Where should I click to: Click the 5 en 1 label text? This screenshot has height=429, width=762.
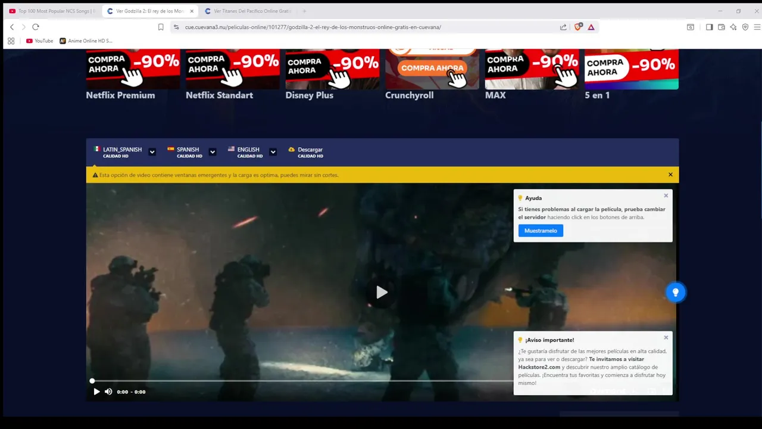pyautogui.click(x=597, y=95)
